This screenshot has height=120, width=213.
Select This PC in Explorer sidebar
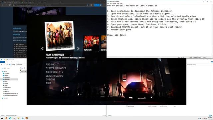click(x=5, y=71)
